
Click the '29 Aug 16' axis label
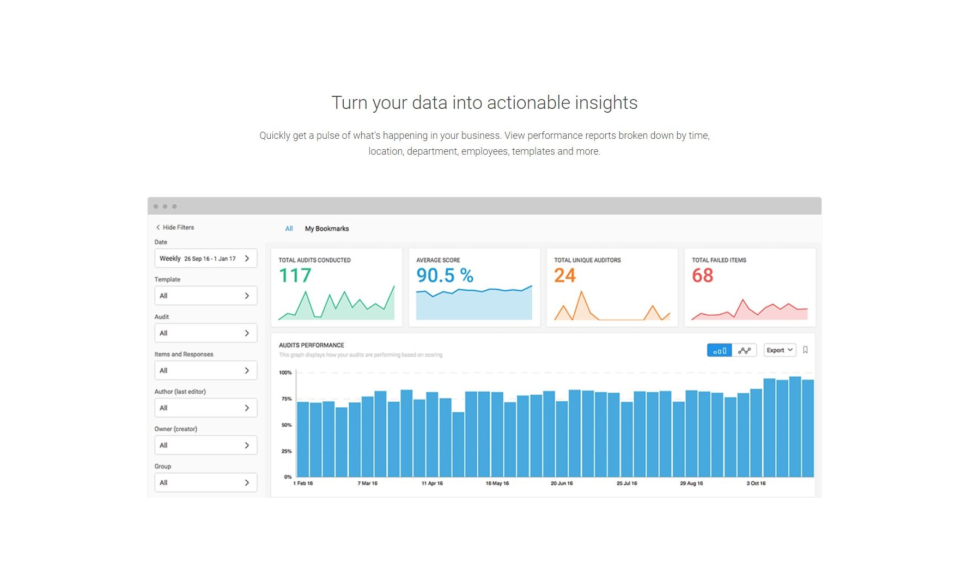tap(691, 484)
